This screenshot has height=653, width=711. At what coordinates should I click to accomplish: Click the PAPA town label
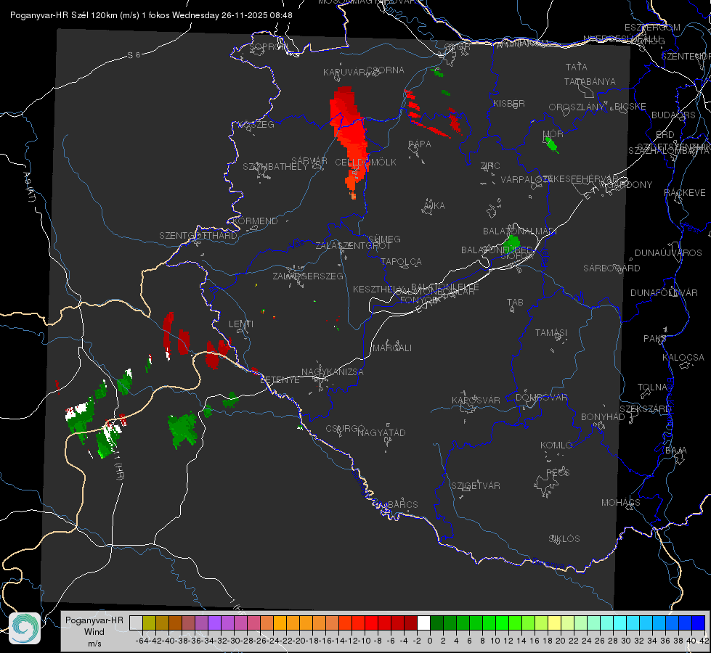pyautogui.click(x=420, y=144)
